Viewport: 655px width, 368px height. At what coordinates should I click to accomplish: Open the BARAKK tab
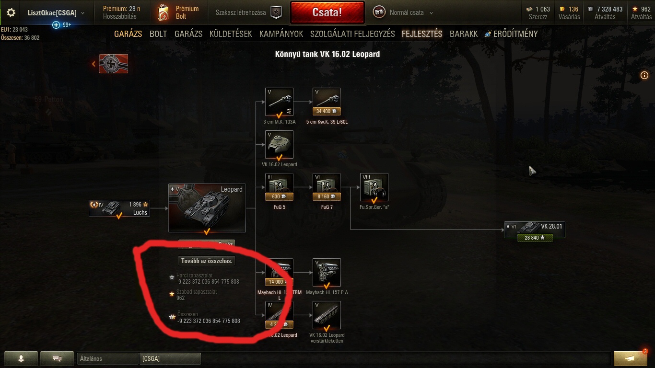[x=464, y=34]
